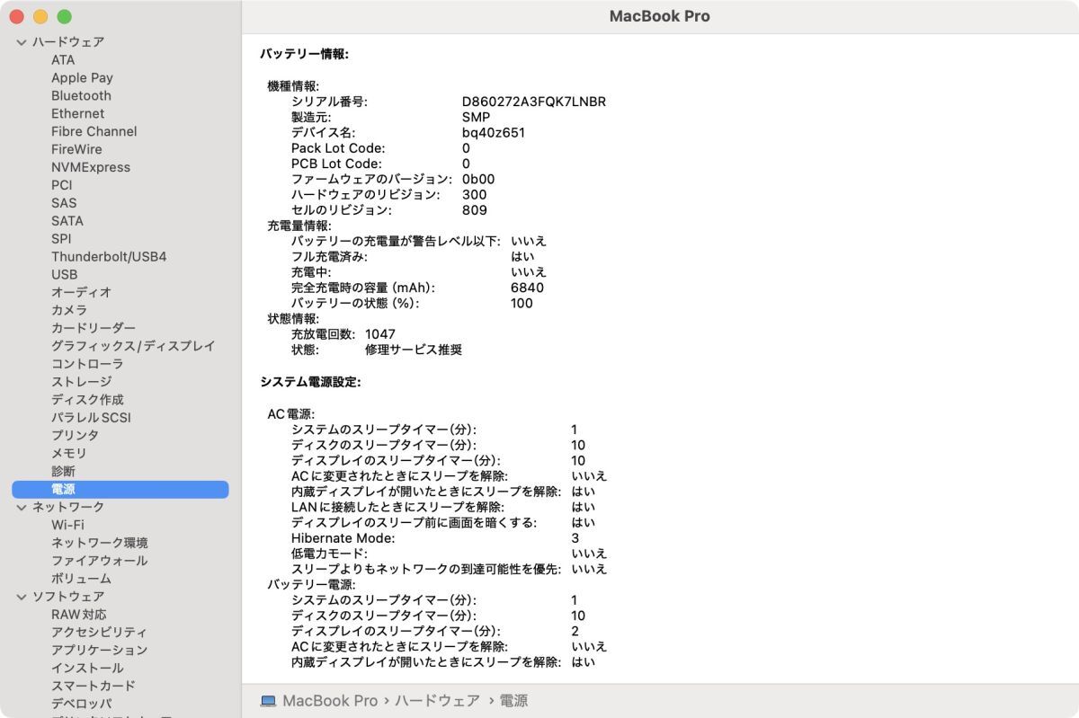The image size is (1079, 718).
Task: Select Ethernet in the sidebar
Action: point(77,114)
